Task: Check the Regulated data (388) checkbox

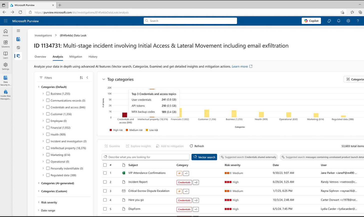Action: pos(48,175)
